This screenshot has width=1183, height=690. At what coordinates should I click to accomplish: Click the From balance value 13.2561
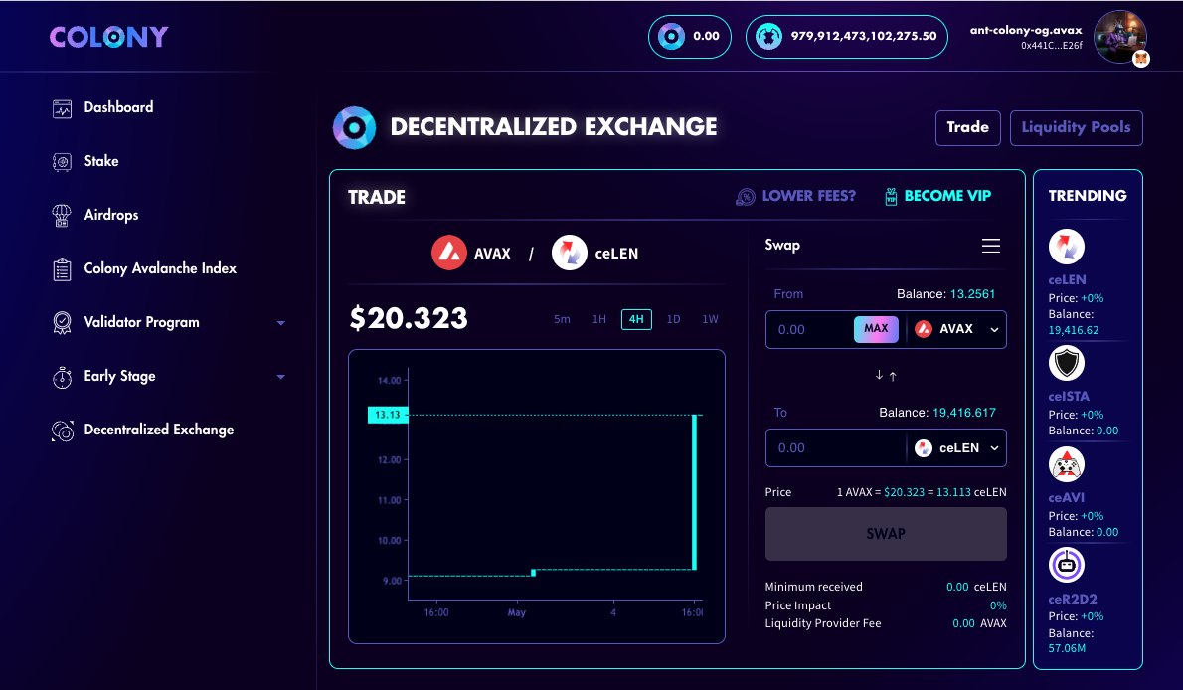(x=972, y=293)
